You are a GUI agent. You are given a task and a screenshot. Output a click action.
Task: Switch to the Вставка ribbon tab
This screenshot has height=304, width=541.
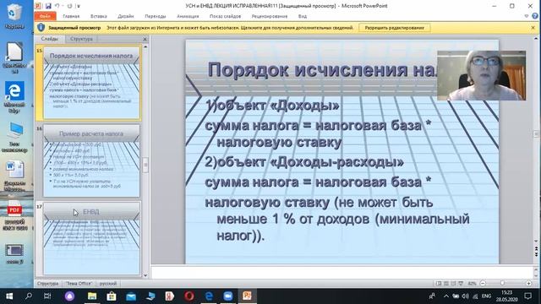[x=99, y=16]
